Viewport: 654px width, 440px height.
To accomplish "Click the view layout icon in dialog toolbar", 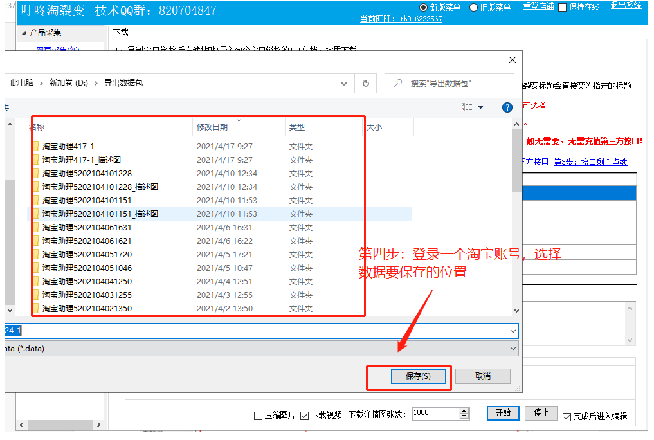I will pos(467,107).
